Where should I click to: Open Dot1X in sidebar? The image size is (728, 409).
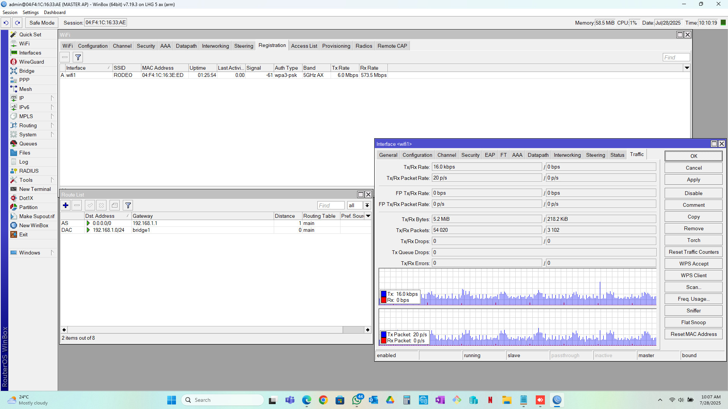click(x=26, y=198)
